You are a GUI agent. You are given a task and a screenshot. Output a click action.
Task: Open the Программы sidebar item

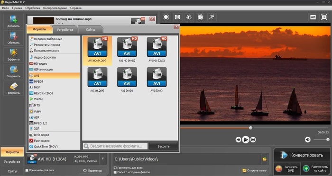pyautogui.click(x=13, y=88)
